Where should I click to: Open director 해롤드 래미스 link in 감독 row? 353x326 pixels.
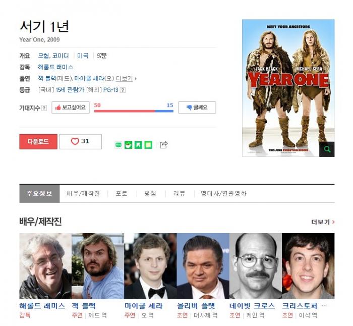(55, 67)
